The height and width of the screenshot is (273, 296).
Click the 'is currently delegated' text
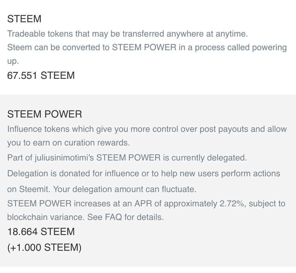(205, 158)
